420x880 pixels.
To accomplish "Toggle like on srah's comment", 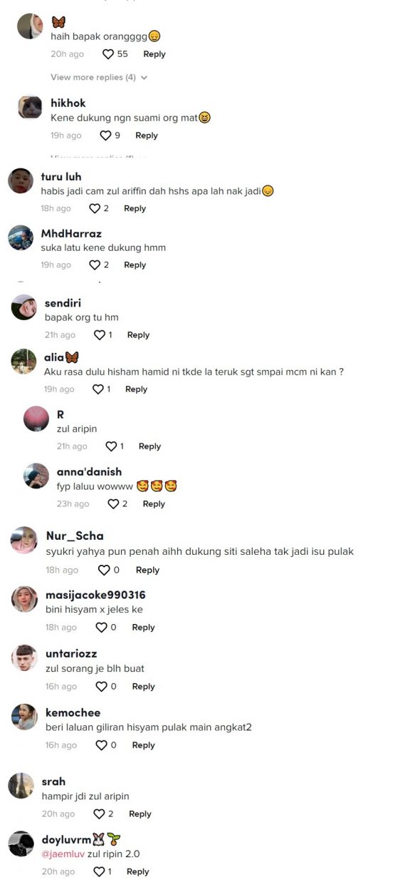I will click(x=99, y=814).
